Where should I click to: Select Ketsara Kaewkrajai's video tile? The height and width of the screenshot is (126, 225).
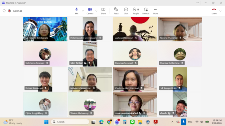(45, 79)
